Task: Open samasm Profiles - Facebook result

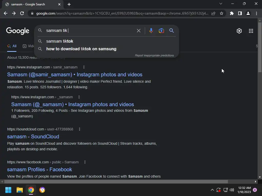Action: [39, 169]
